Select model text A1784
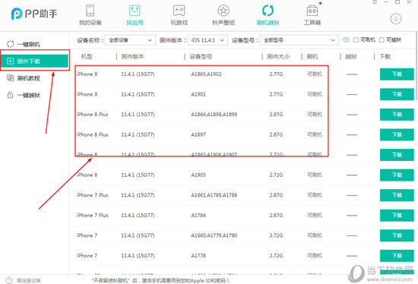The width and height of the screenshot is (418, 284). (x=198, y=215)
